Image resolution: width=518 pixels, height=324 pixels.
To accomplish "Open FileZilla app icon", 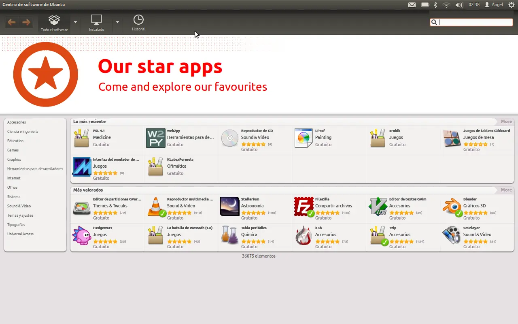I will tap(304, 207).
